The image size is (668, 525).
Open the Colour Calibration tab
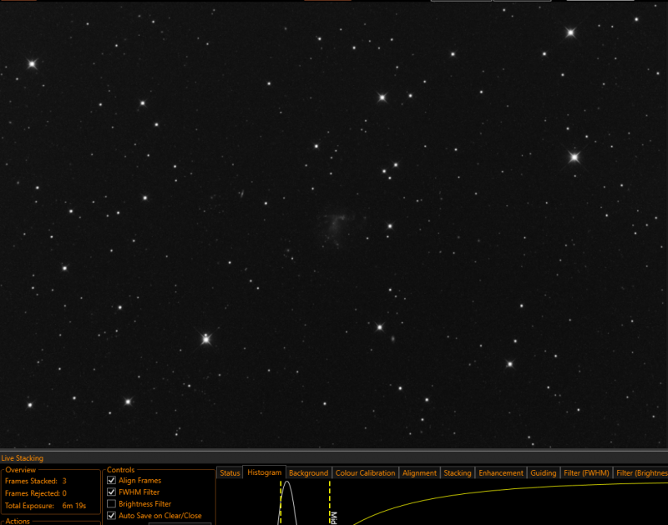[x=365, y=472]
